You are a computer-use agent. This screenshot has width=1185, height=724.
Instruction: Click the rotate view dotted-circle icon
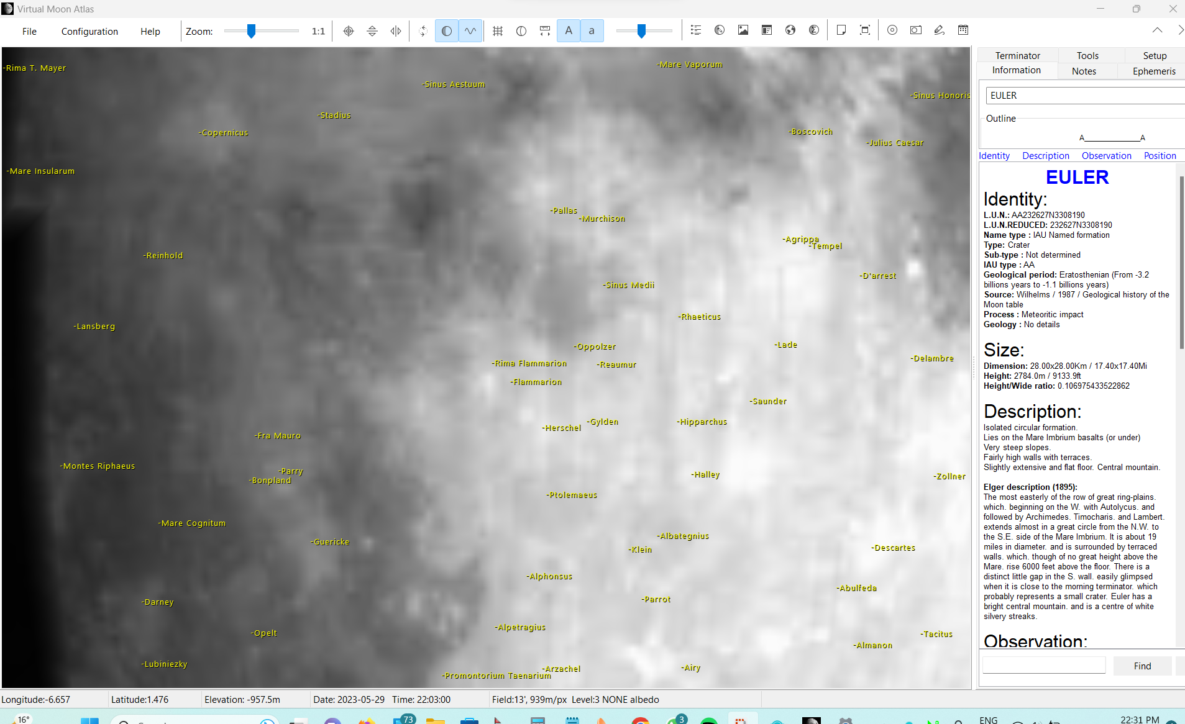423,31
